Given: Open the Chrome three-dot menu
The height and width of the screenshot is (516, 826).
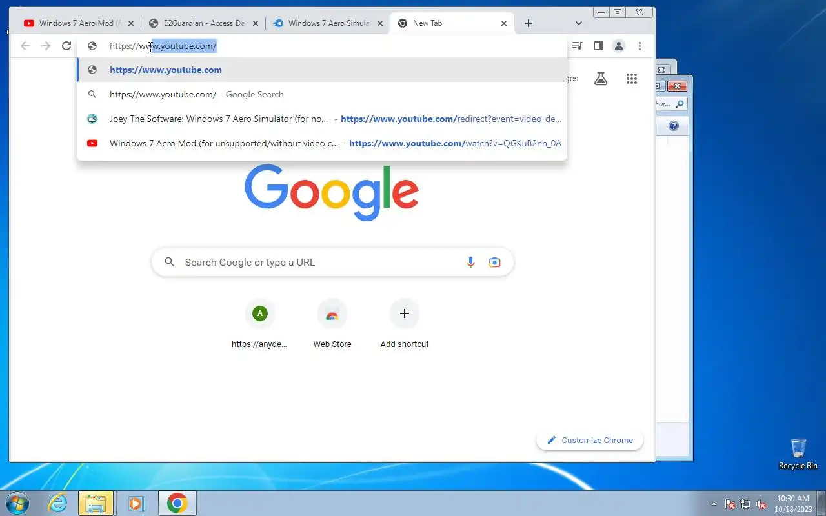Looking at the screenshot, I should click(x=640, y=46).
